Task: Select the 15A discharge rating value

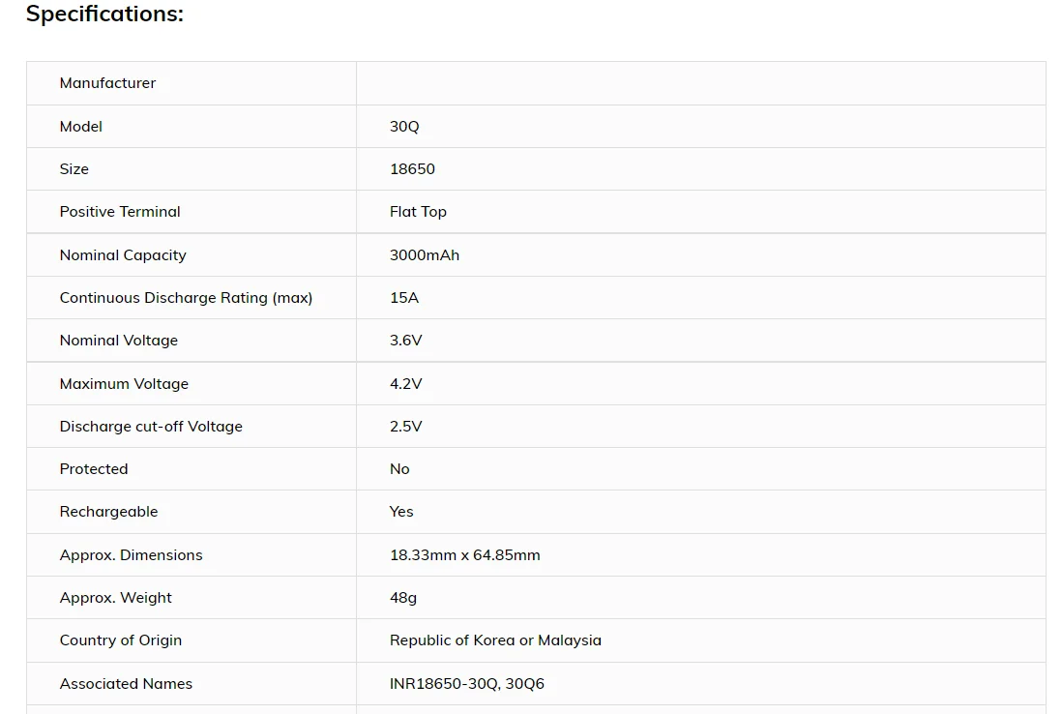Action: tap(404, 298)
